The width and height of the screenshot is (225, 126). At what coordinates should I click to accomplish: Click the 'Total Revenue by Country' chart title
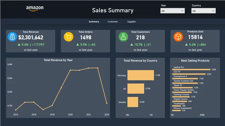141,61
